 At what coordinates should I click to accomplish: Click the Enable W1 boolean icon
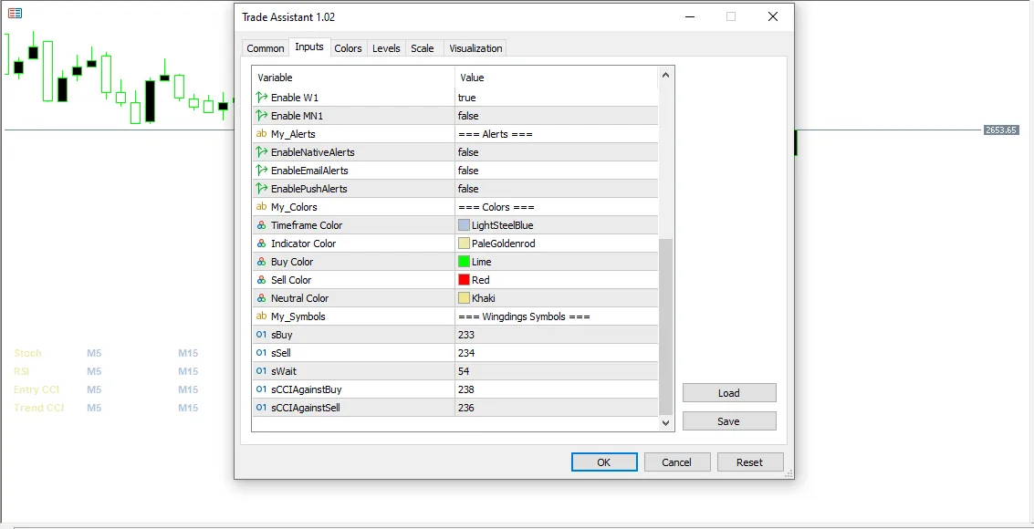pyautogui.click(x=262, y=98)
